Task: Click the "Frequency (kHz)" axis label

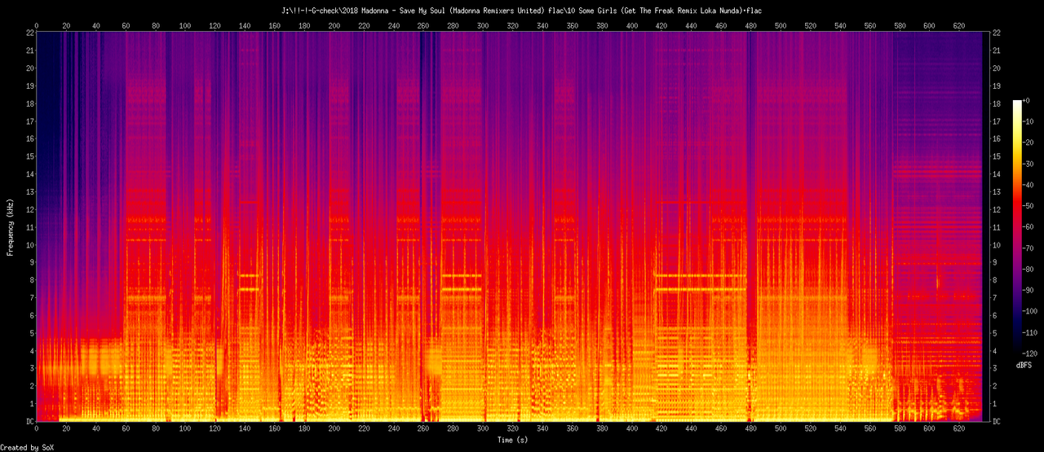Action: pyautogui.click(x=11, y=226)
